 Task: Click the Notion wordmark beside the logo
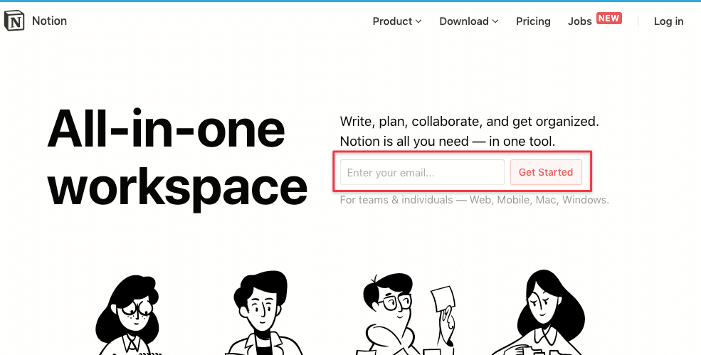pos(49,21)
